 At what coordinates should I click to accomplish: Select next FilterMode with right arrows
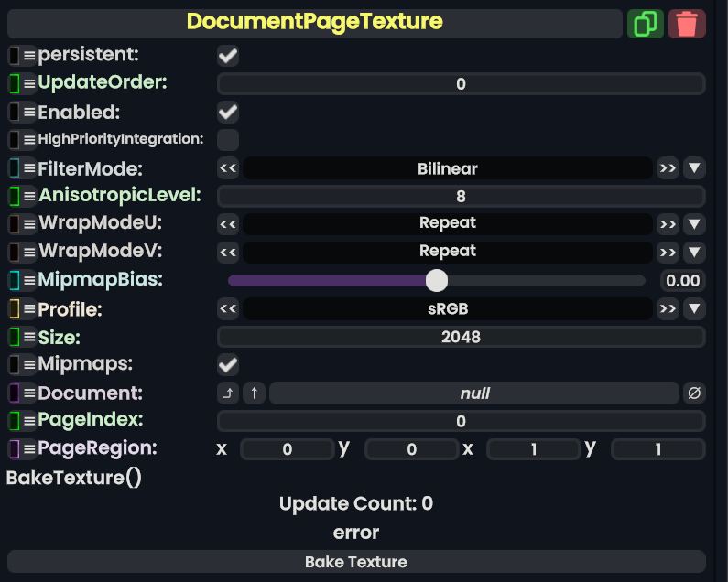668,168
